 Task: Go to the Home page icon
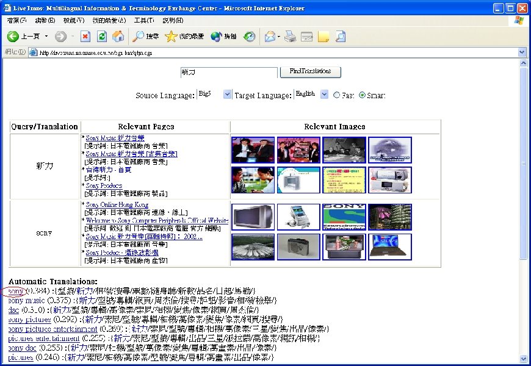(118, 36)
